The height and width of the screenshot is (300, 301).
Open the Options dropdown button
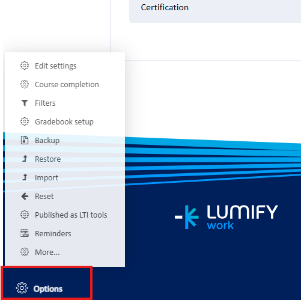click(47, 283)
